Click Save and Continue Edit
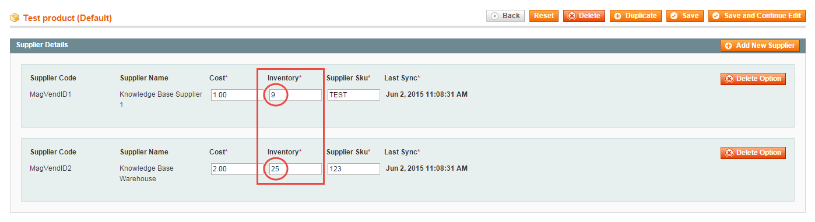This screenshot has height=222, width=815. pos(757,16)
